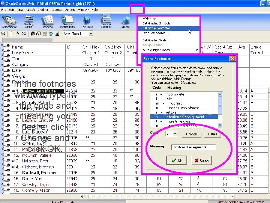Image resolution: width=270 pixels, height=203 pixels.
Task: Click the Ch 1 Rev column header
Action: click(x=91, y=47)
